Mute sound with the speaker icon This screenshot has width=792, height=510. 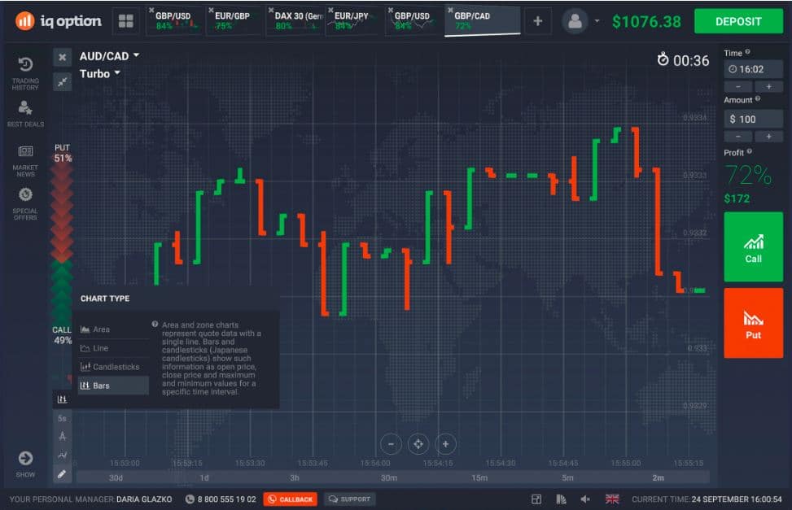click(x=585, y=499)
